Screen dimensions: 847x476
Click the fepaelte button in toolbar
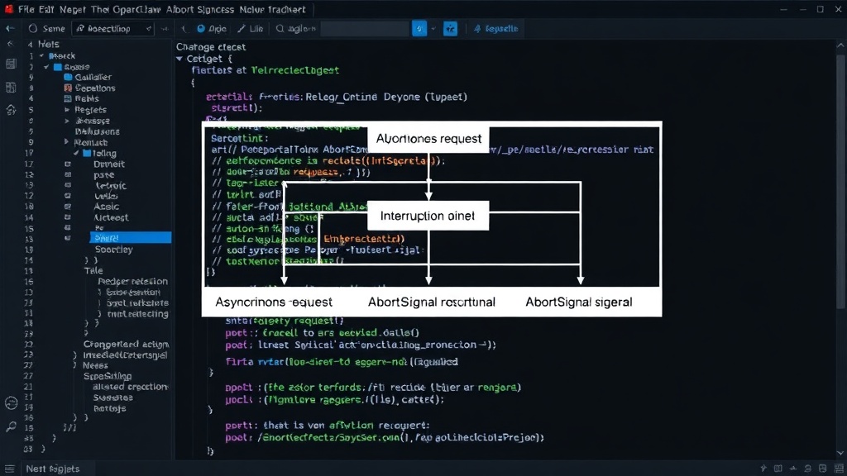[x=496, y=29]
